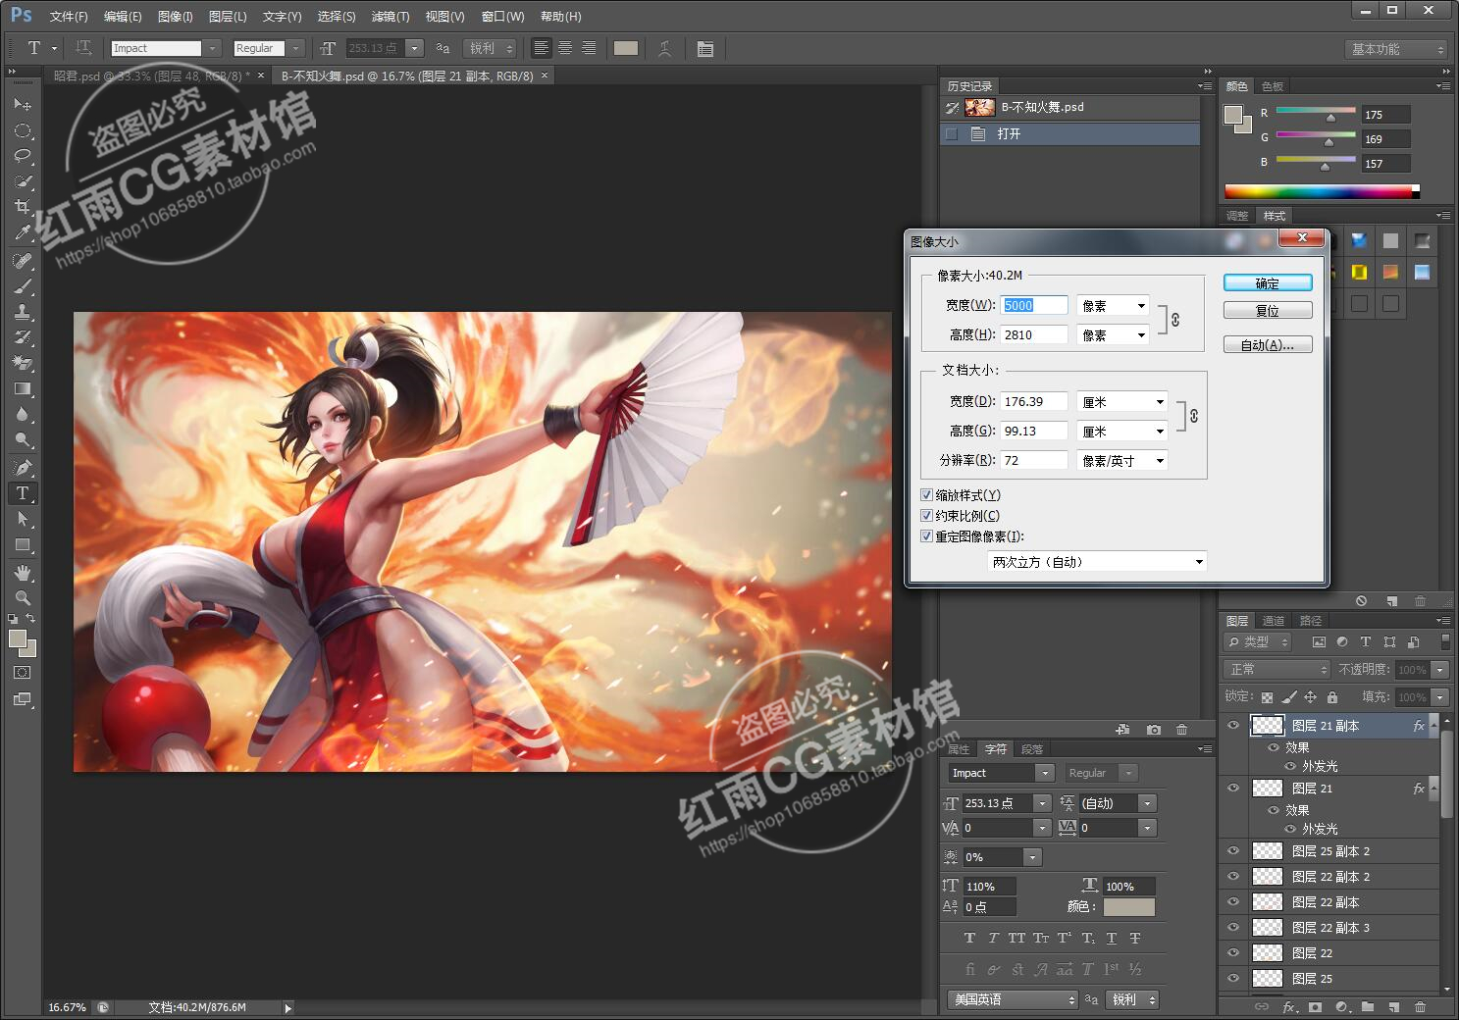Choose the Blur tool
The image size is (1459, 1020).
22,414
